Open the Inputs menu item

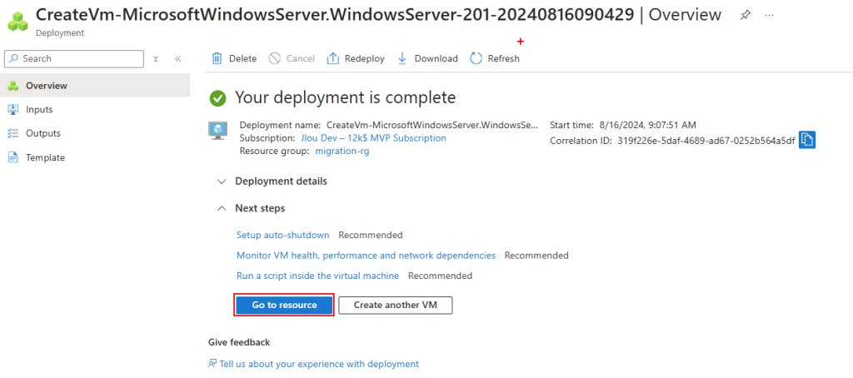[x=39, y=109]
